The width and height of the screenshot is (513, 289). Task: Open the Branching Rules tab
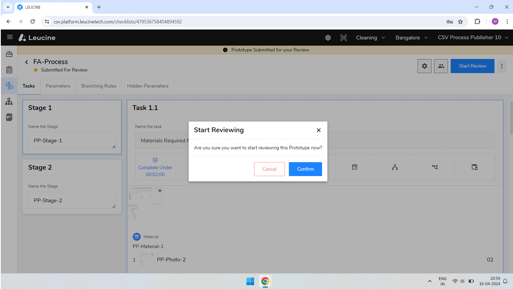click(98, 86)
